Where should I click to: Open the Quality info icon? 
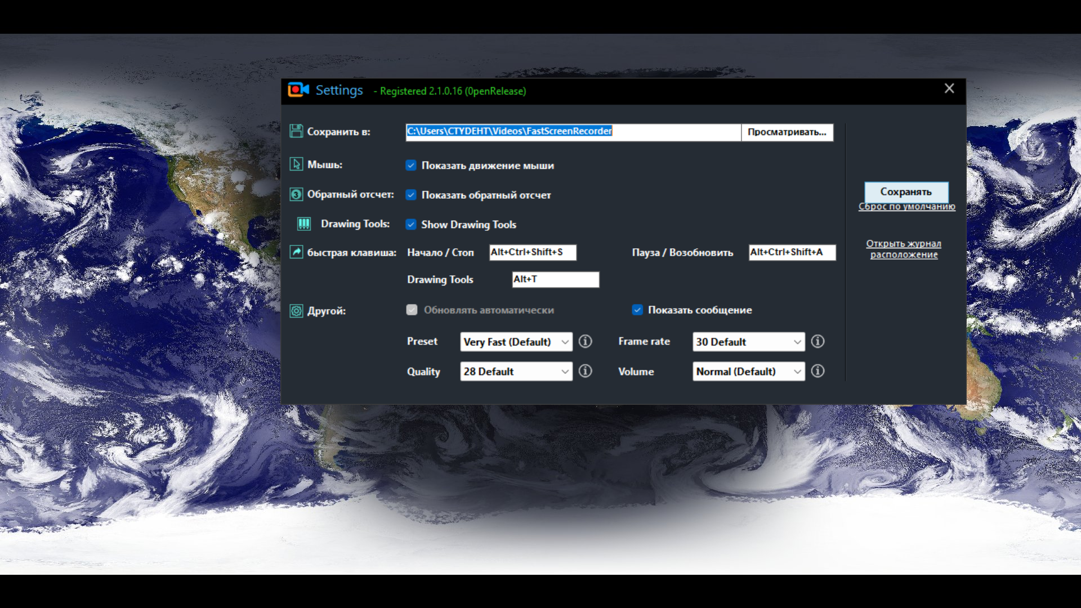pos(586,371)
